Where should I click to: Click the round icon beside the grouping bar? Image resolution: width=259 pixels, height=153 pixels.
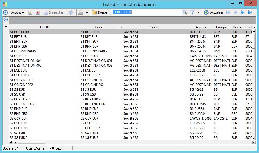pos(5,20)
